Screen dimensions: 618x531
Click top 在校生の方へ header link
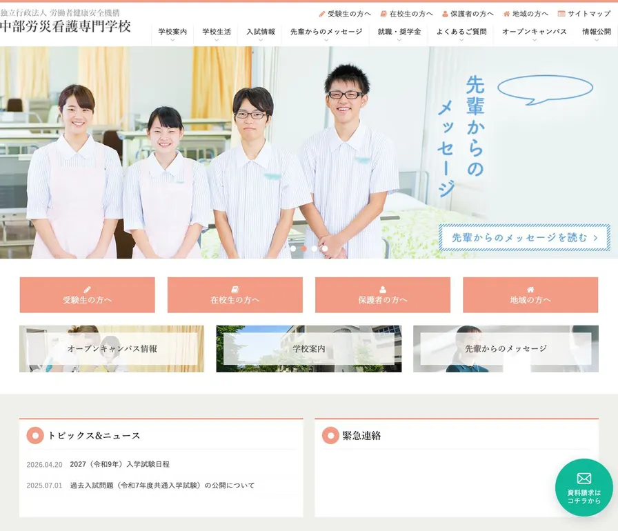(406, 14)
